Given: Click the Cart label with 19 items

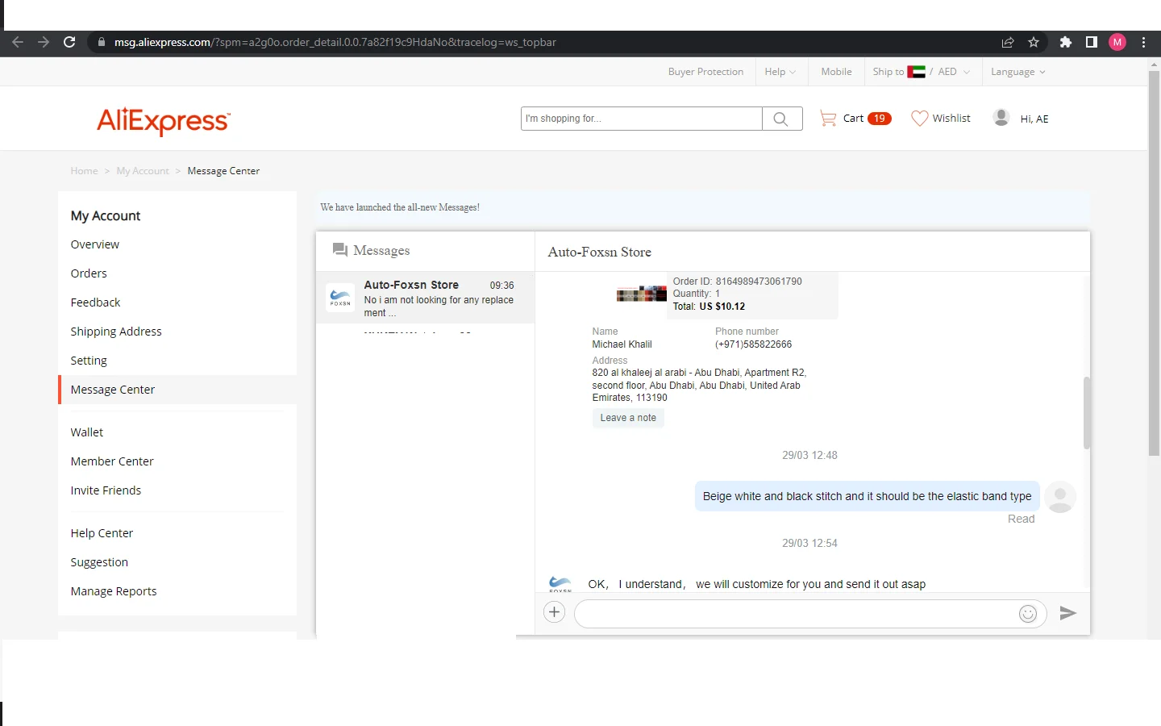Looking at the screenshot, I should pos(867,119).
